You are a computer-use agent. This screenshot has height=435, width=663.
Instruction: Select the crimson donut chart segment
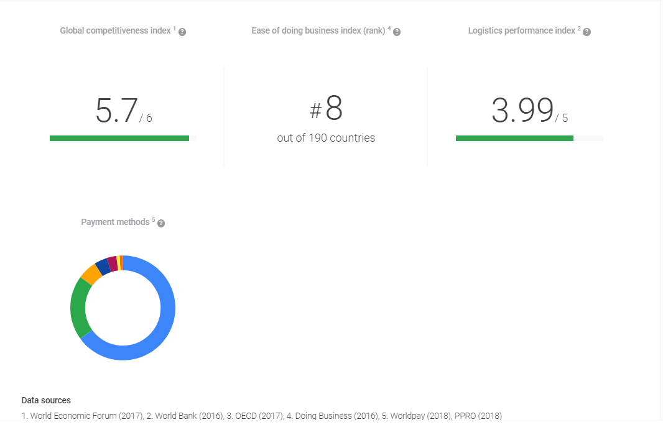[112, 263]
